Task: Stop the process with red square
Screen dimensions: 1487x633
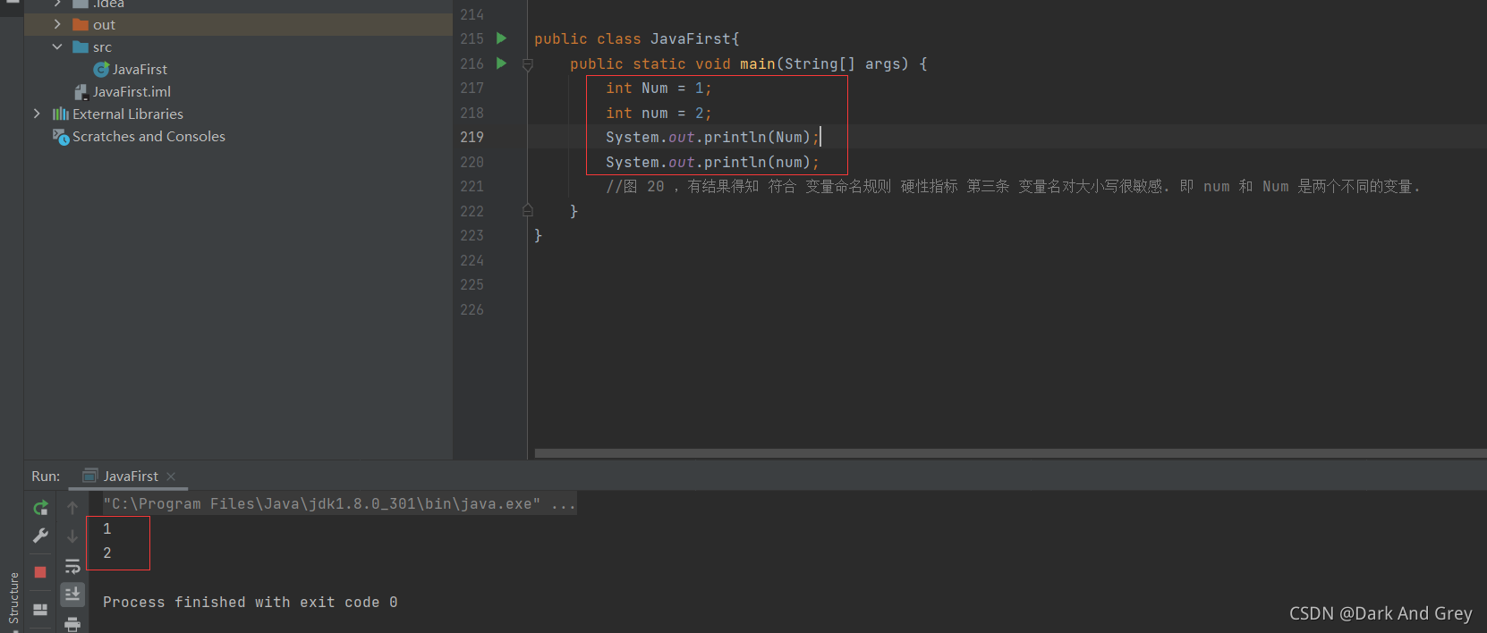Action: tap(40, 572)
